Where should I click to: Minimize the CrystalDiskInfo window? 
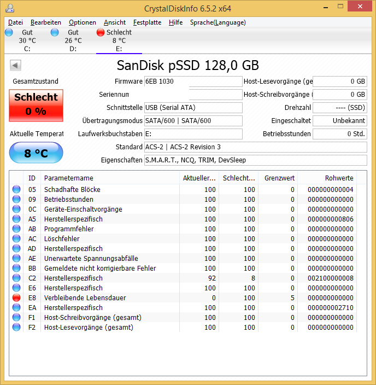coord(326,7)
